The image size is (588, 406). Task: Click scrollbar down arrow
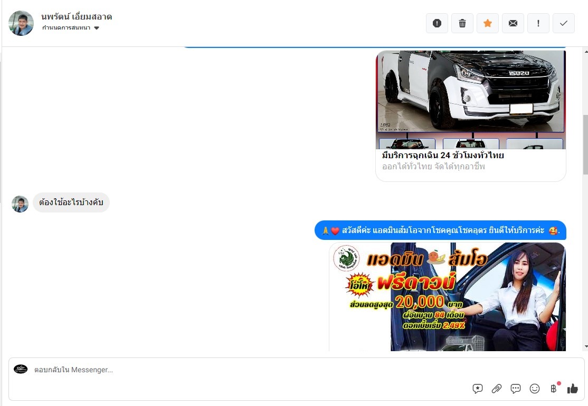click(586, 347)
